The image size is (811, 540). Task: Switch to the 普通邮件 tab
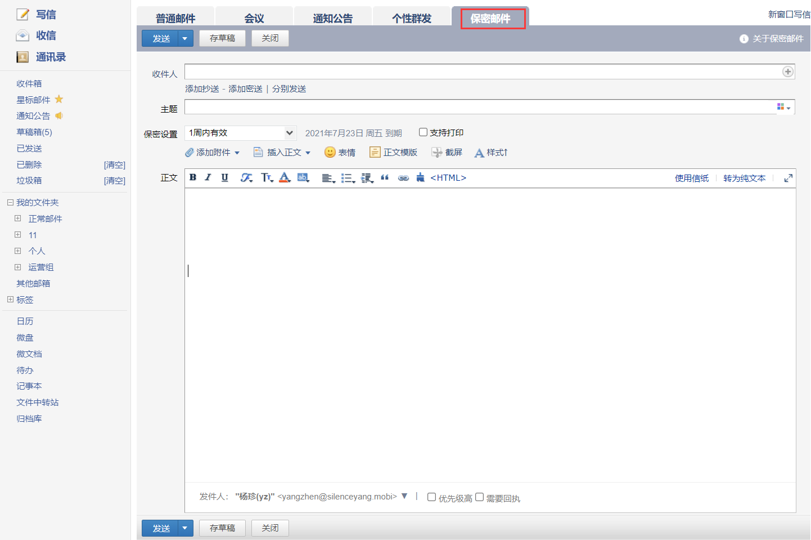pos(175,18)
